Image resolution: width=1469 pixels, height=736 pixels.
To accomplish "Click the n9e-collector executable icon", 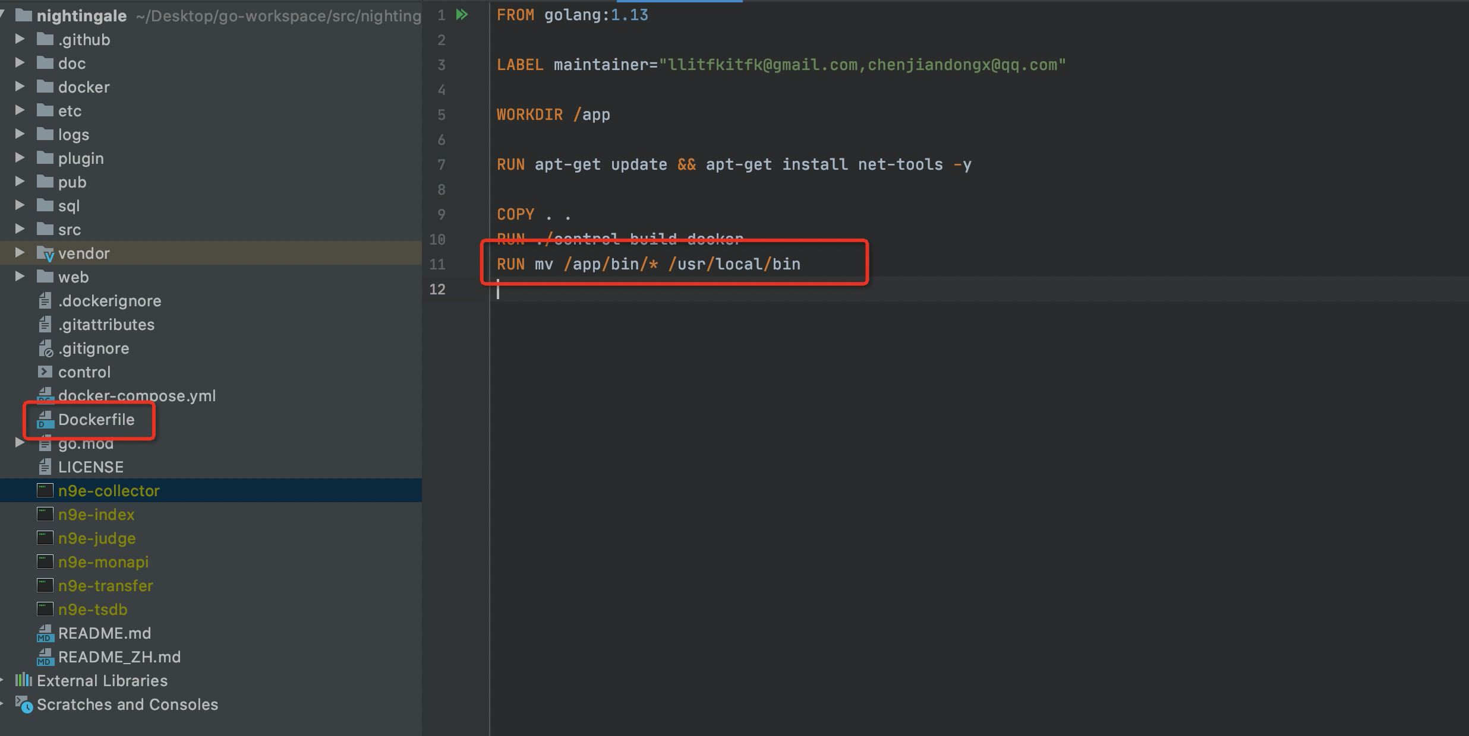I will click(x=44, y=490).
